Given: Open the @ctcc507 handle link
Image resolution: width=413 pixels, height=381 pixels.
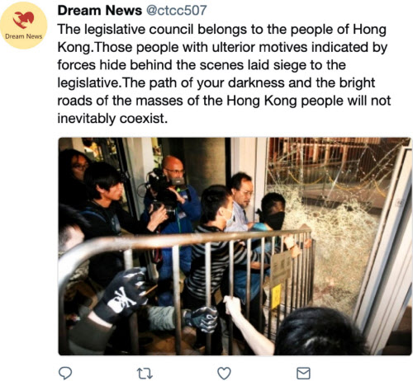Looking at the screenshot, I should (x=176, y=11).
